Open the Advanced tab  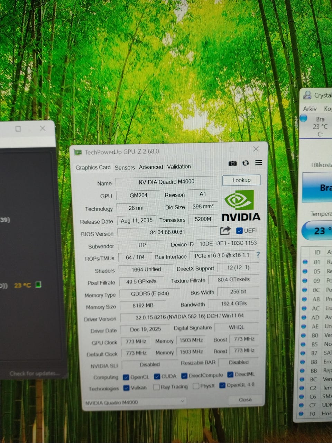pyautogui.click(x=151, y=167)
